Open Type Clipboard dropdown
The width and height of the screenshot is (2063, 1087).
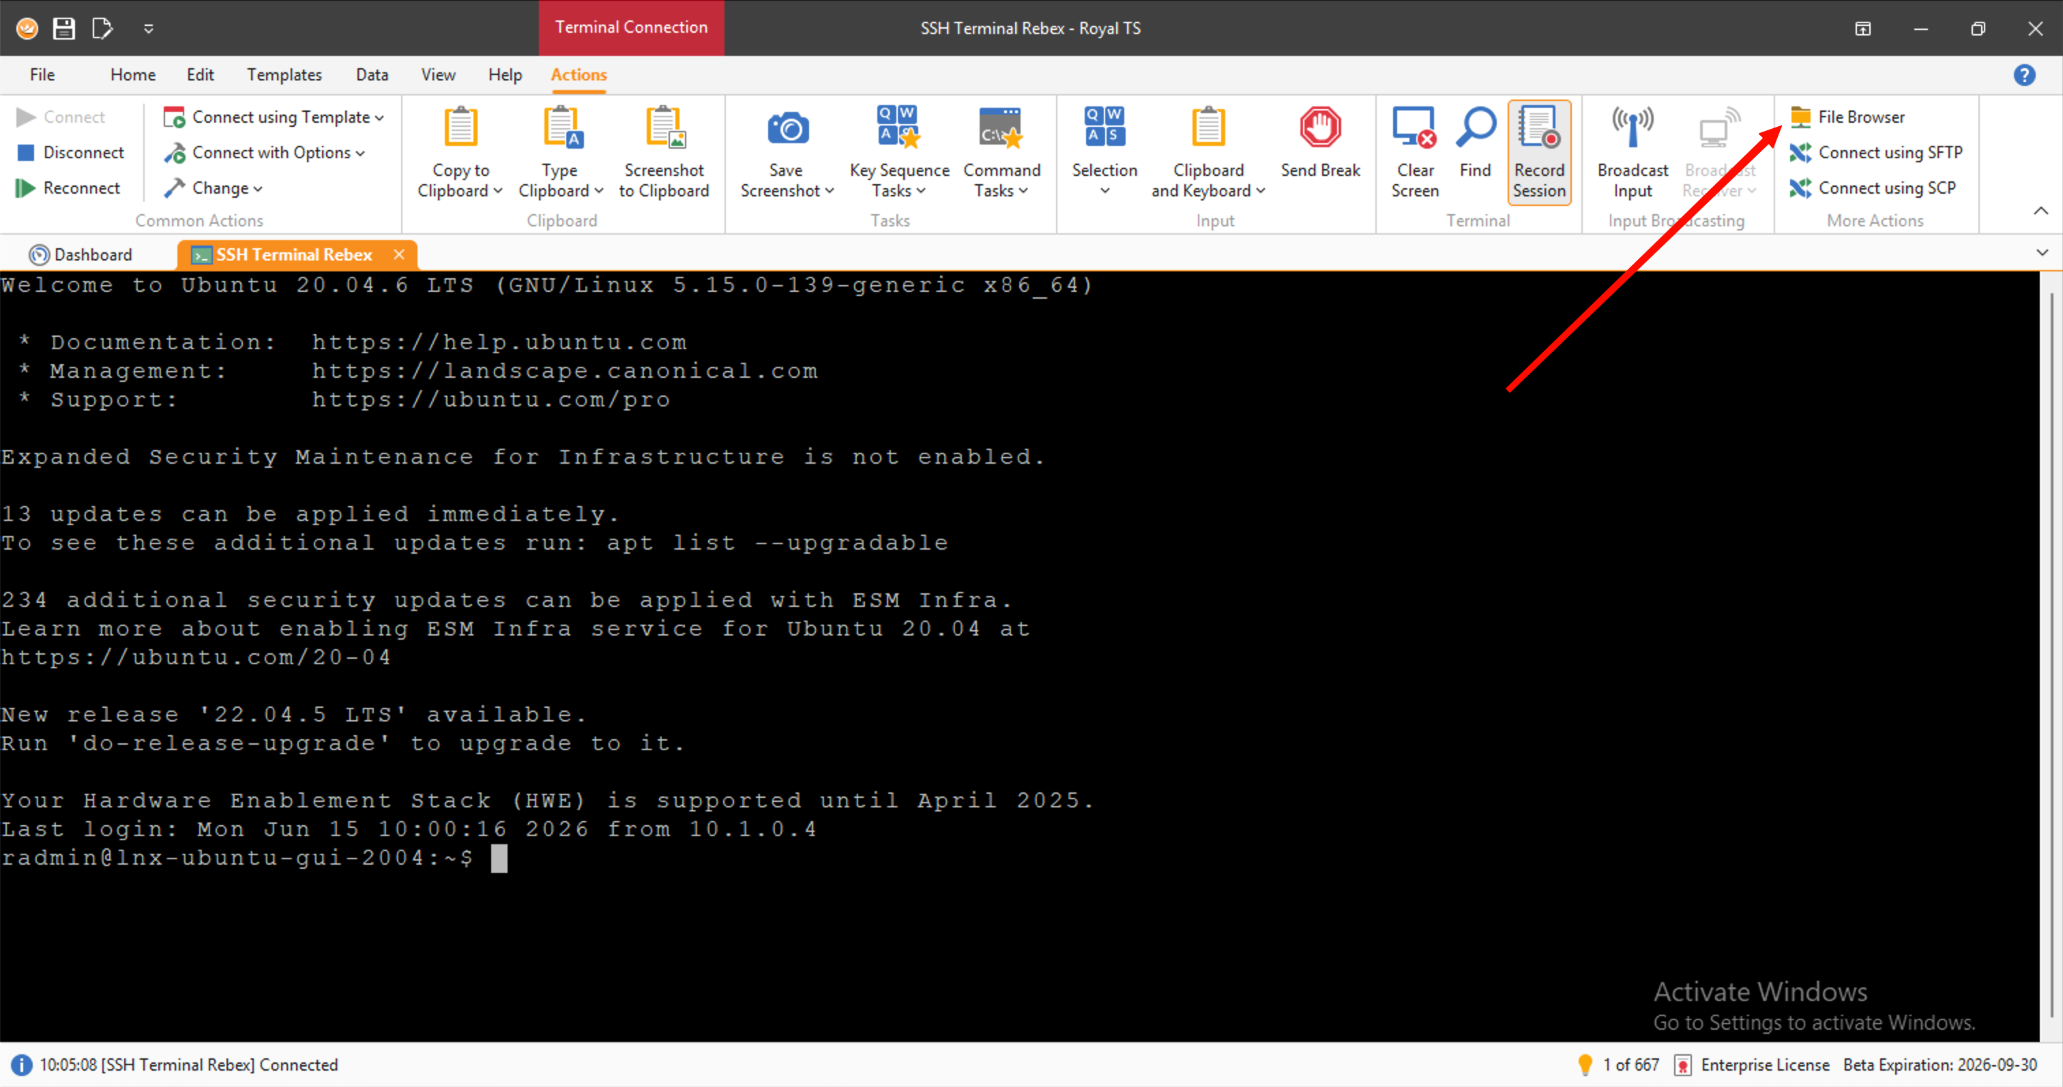pos(560,152)
